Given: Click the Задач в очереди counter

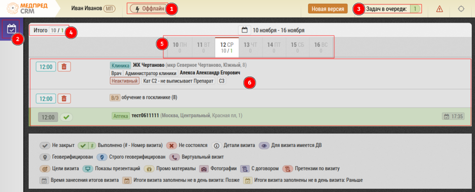Looking at the screenshot, I should click(393, 9).
